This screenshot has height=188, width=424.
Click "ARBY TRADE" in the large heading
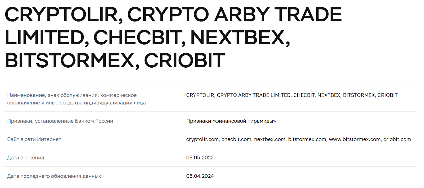[x=278, y=15]
